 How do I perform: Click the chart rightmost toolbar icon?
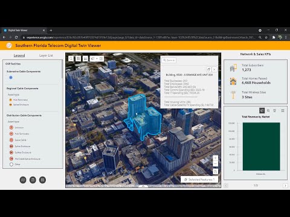pos(283,110)
